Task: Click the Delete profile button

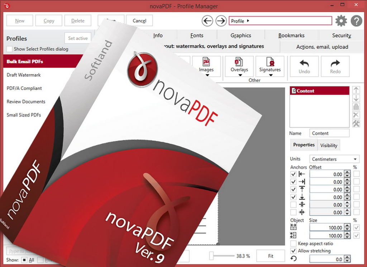Action: pos(78,21)
